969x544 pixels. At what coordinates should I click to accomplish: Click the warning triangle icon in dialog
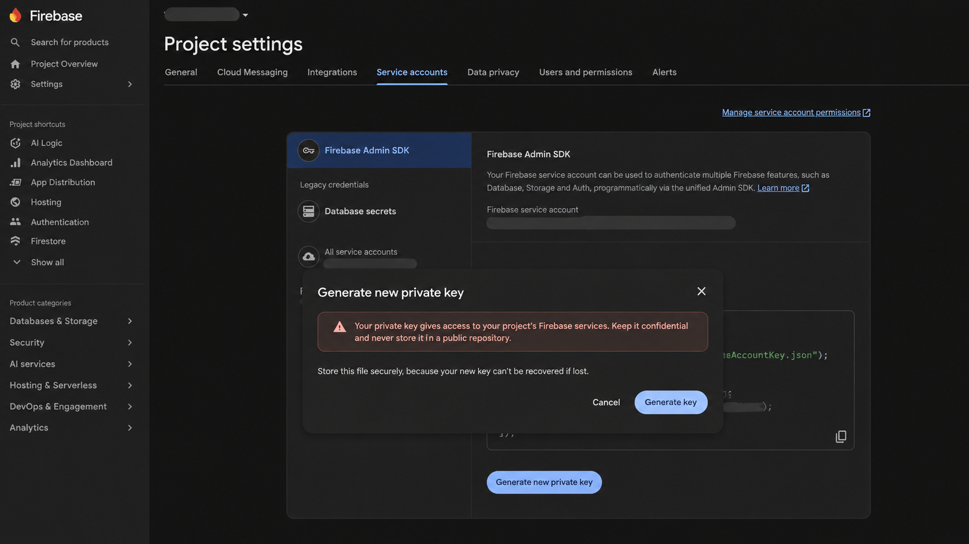pos(339,327)
